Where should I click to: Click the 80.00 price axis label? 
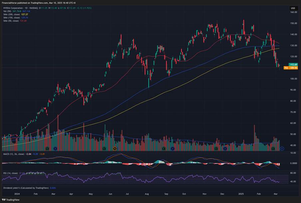[294, 101]
